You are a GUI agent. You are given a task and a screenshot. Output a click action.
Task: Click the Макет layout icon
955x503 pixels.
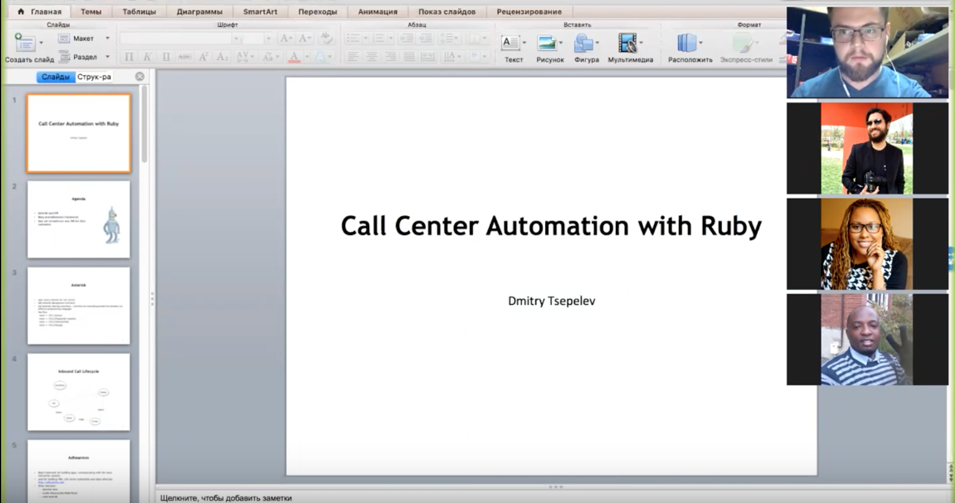[x=64, y=38]
